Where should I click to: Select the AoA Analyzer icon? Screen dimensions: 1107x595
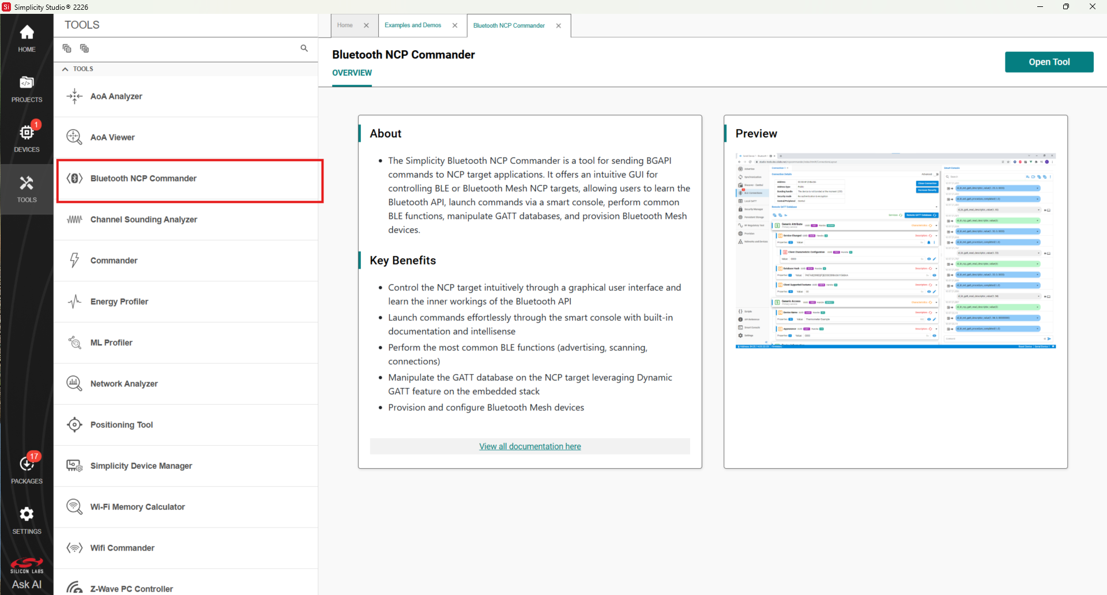coord(74,96)
